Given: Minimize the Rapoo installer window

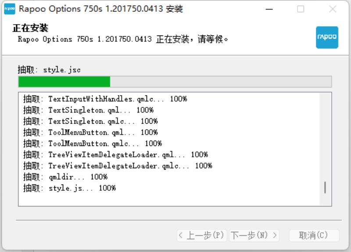Looking at the screenshot, I should point(269,9).
